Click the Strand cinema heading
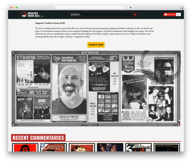 [x=26, y=57]
